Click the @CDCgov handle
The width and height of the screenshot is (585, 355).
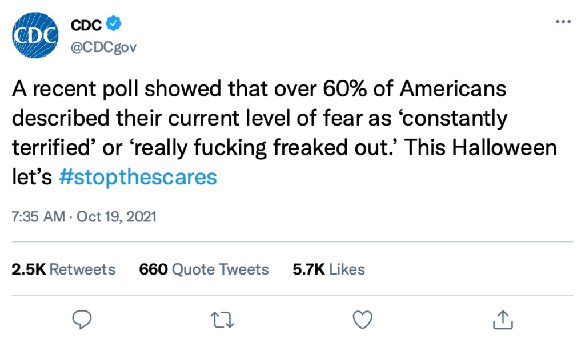pos(103,47)
